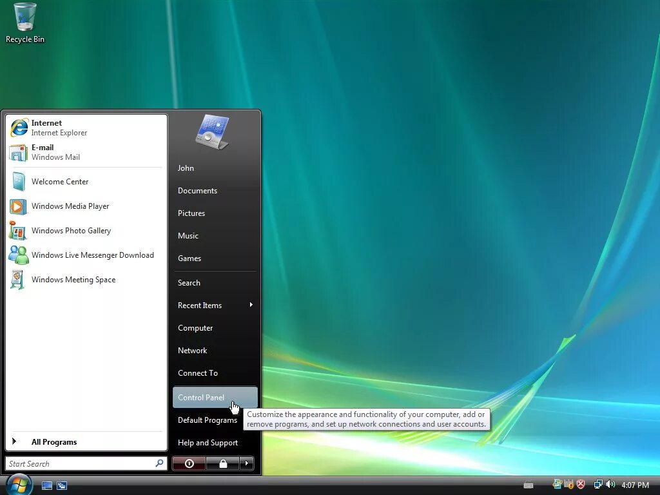Click the Windows Update warning tray icon
This screenshot has width=660, height=495.
[x=568, y=485]
